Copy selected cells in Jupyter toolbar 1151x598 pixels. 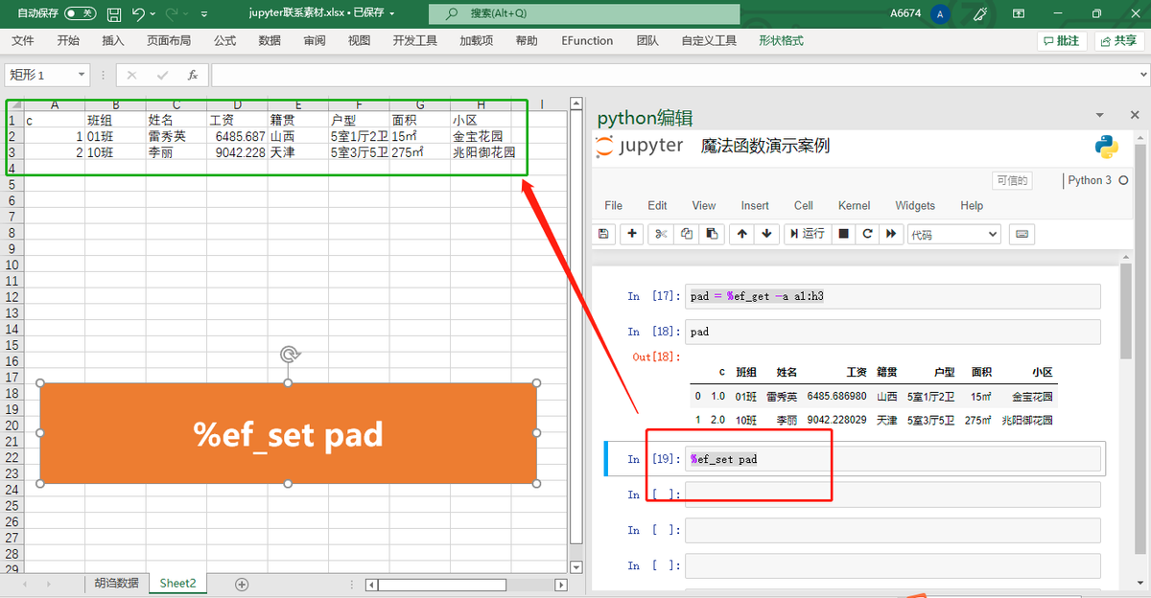(686, 234)
